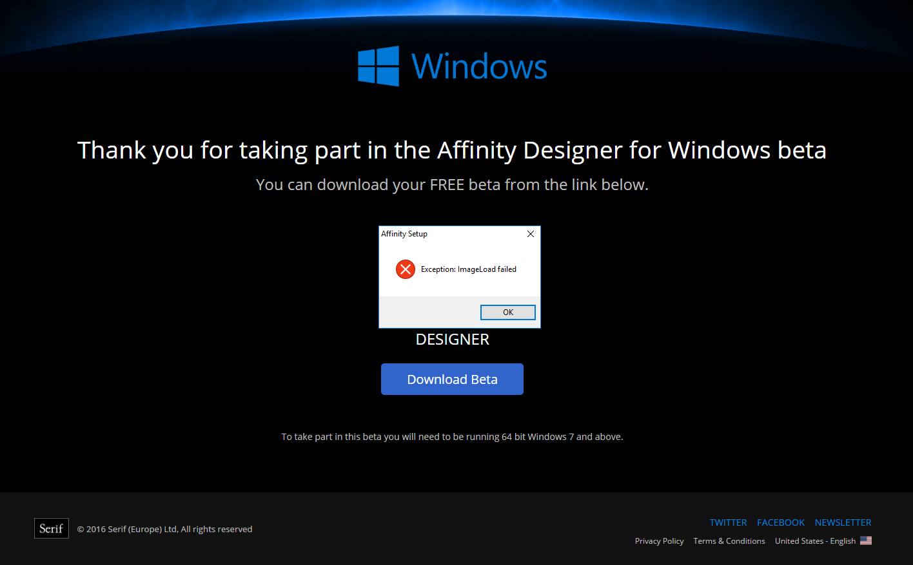The width and height of the screenshot is (913, 565).
Task: Click the Windows logo icon
Action: coord(378,66)
